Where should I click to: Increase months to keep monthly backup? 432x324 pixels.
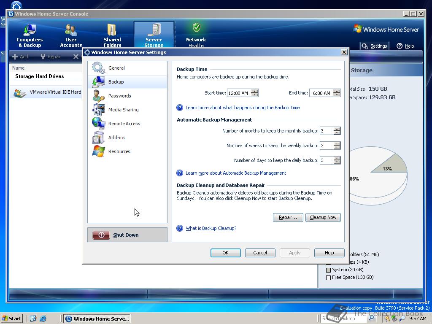(337, 129)
